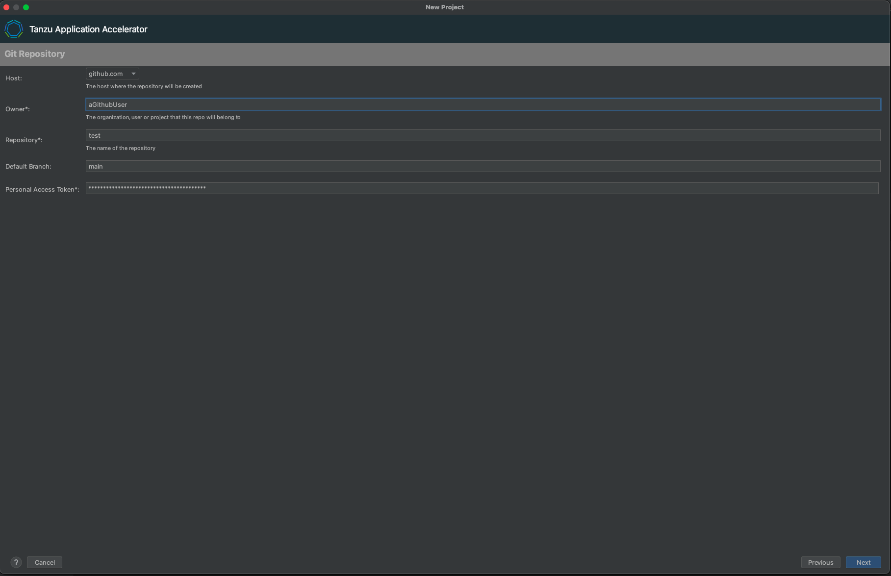Cancel the New Project wizard
Image resolution: width=891 pixels, height=576 pixels.
pos(45,562)
